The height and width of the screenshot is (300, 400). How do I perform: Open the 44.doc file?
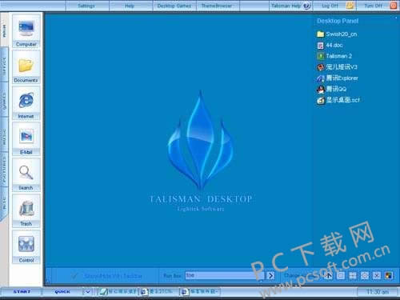330,46
